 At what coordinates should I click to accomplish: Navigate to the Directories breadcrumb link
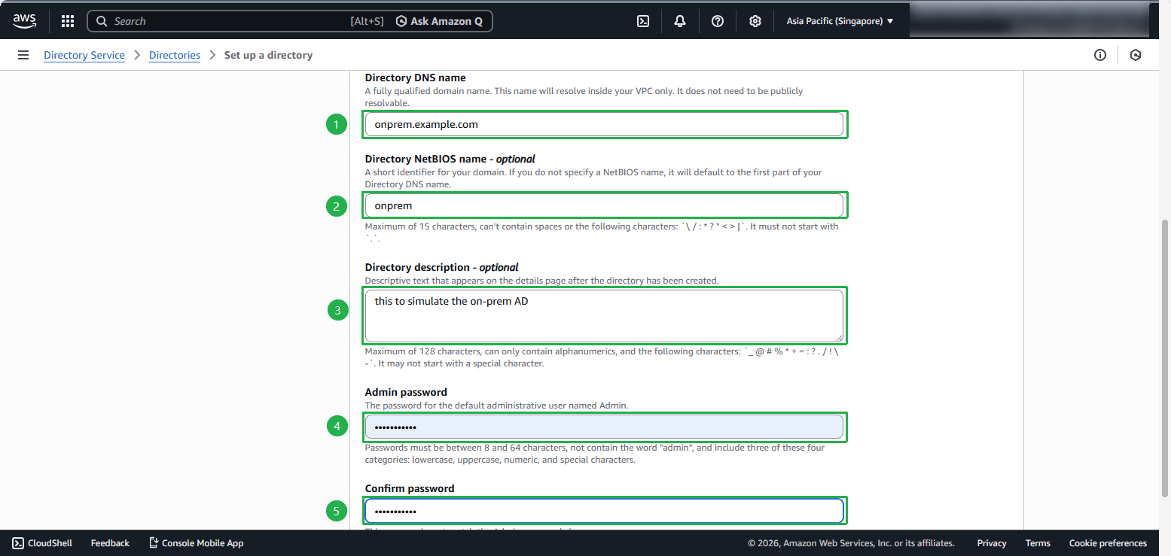point(175,55)
